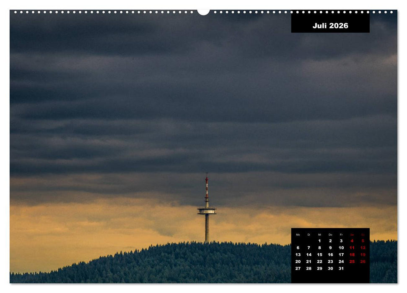Toggle the red Sa header label
Viewport: 407px width, 293px height.
pyautogui.click(x=352, y=234)
